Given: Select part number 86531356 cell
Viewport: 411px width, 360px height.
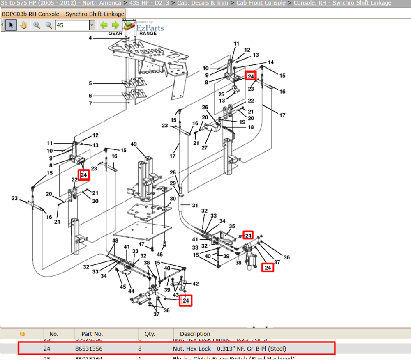Looking at the screenshot, I should 89,349.
